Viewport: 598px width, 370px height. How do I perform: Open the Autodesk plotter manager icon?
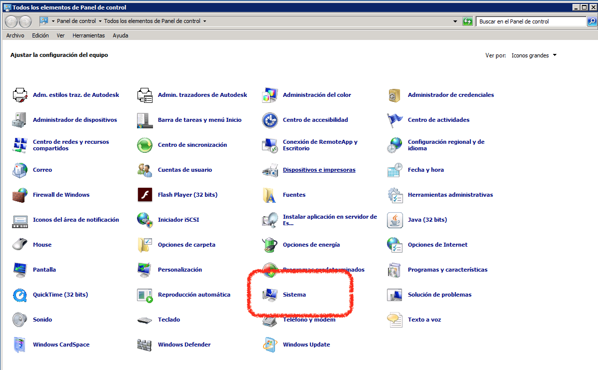click(x=145, y=95)
